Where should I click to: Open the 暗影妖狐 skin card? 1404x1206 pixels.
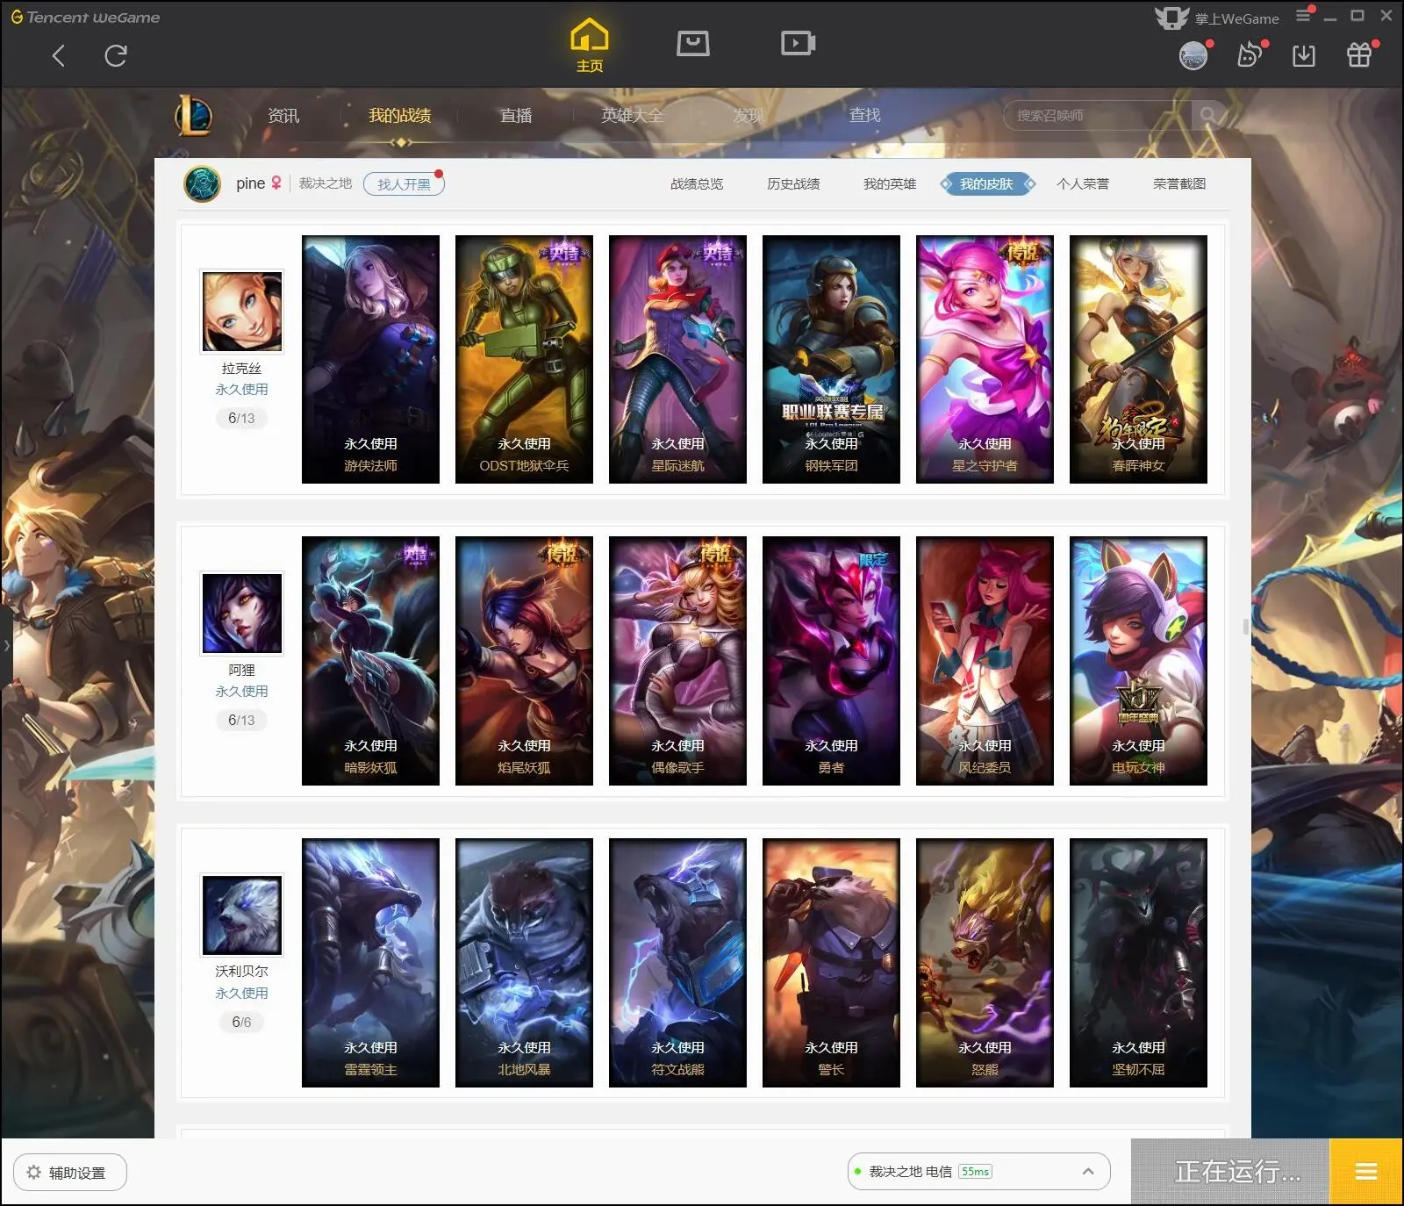click(370, 661)
